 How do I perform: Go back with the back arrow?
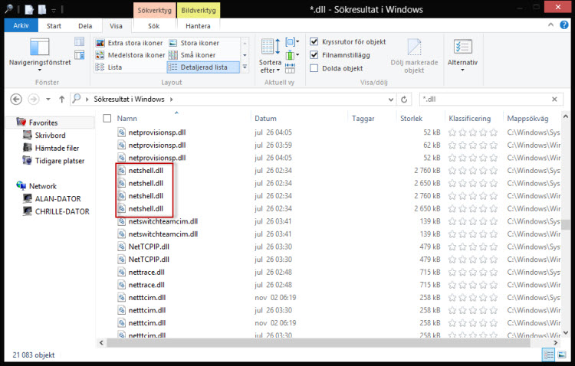click(16, 100)
